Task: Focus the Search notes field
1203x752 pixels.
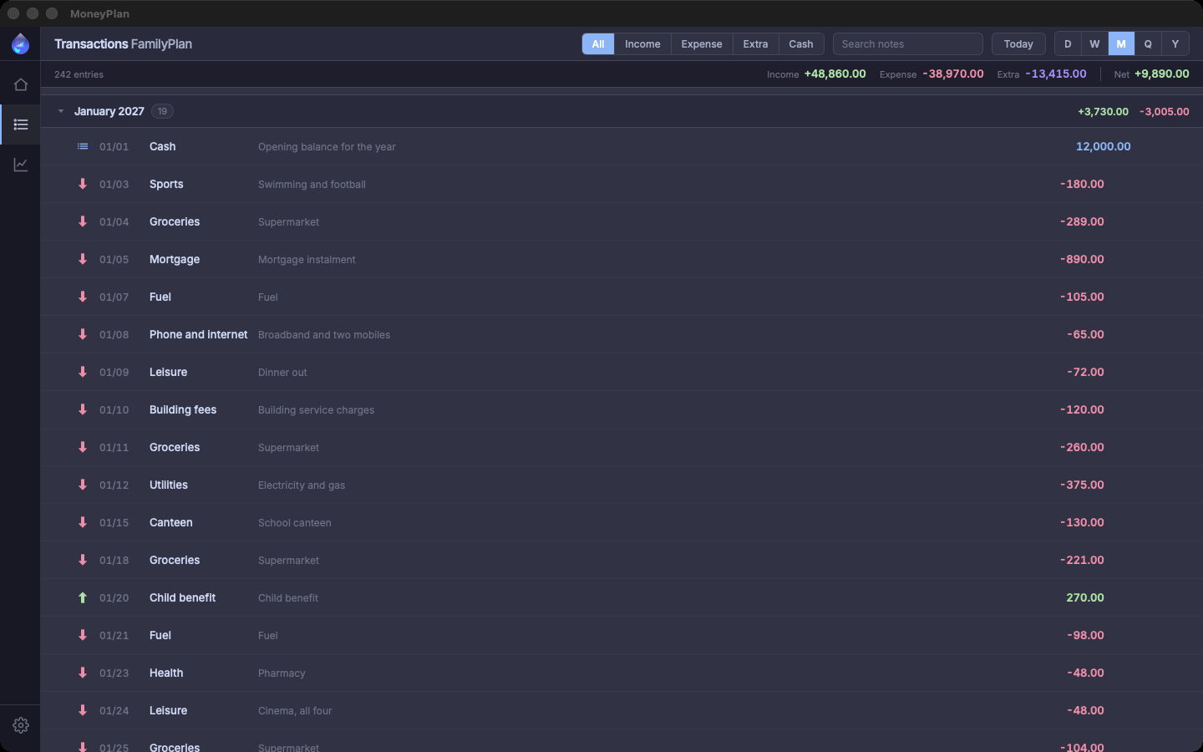Action: (x=908, y=43)
